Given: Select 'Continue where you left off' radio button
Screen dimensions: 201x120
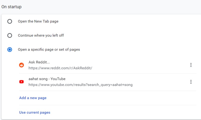Looking at the screenshot, I should [10, 35].
